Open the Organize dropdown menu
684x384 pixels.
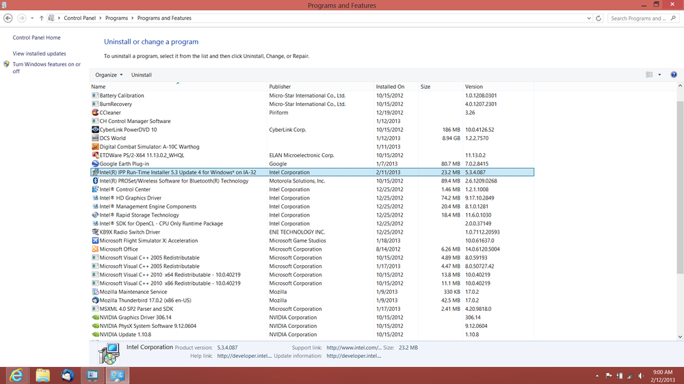click(x=109, y=75)
